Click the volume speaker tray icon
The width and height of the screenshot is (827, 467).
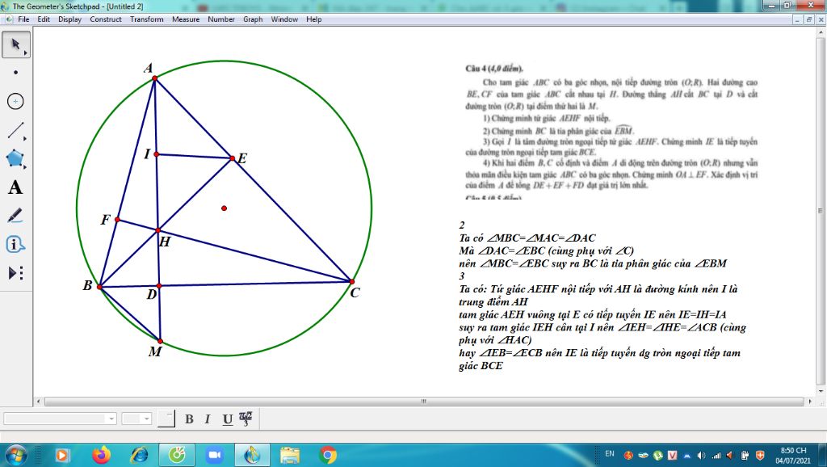(x=701, y=455)
